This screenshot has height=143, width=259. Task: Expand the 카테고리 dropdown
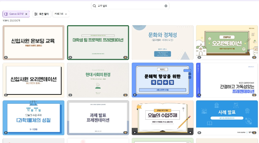61,14
